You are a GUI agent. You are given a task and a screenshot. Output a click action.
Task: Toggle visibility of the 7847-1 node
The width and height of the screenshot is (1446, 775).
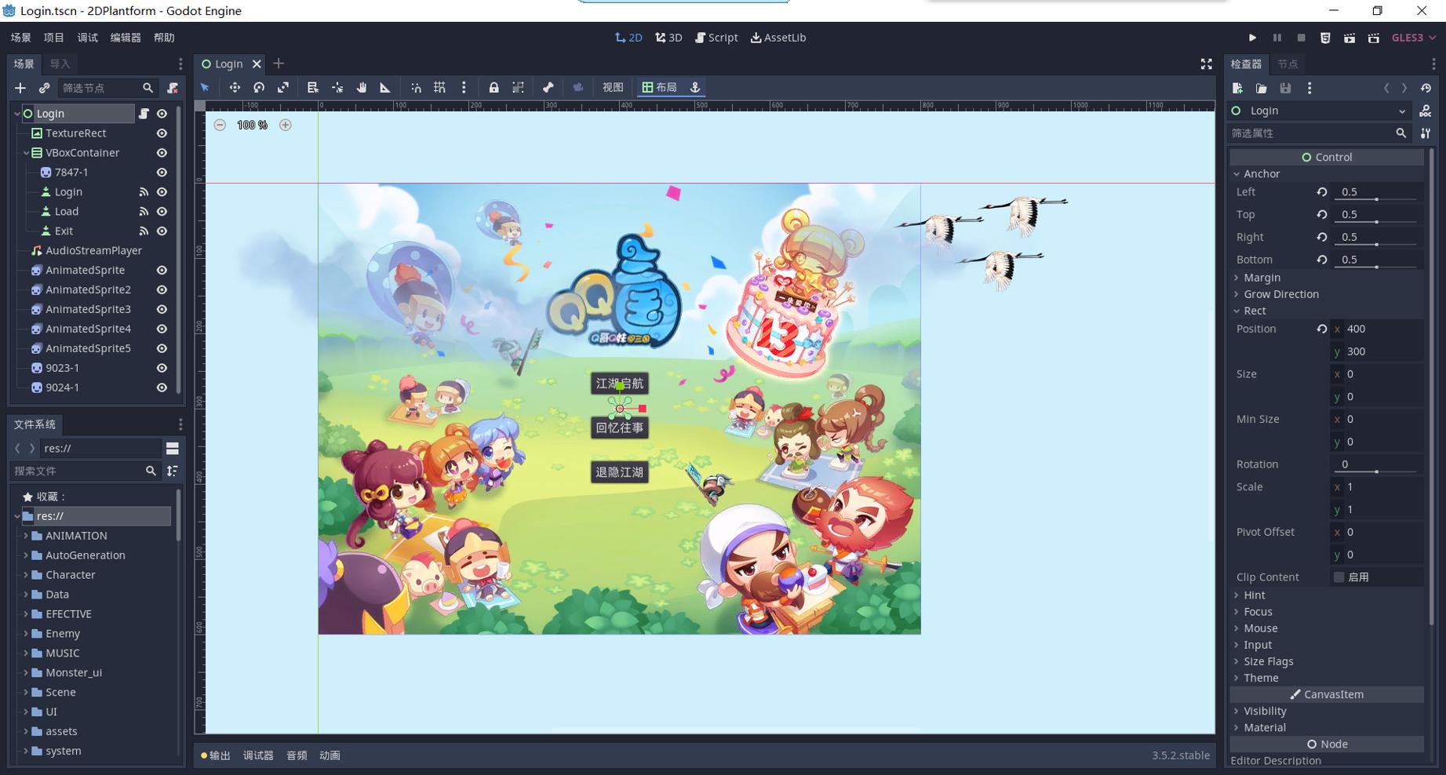[x=162, y=173]
